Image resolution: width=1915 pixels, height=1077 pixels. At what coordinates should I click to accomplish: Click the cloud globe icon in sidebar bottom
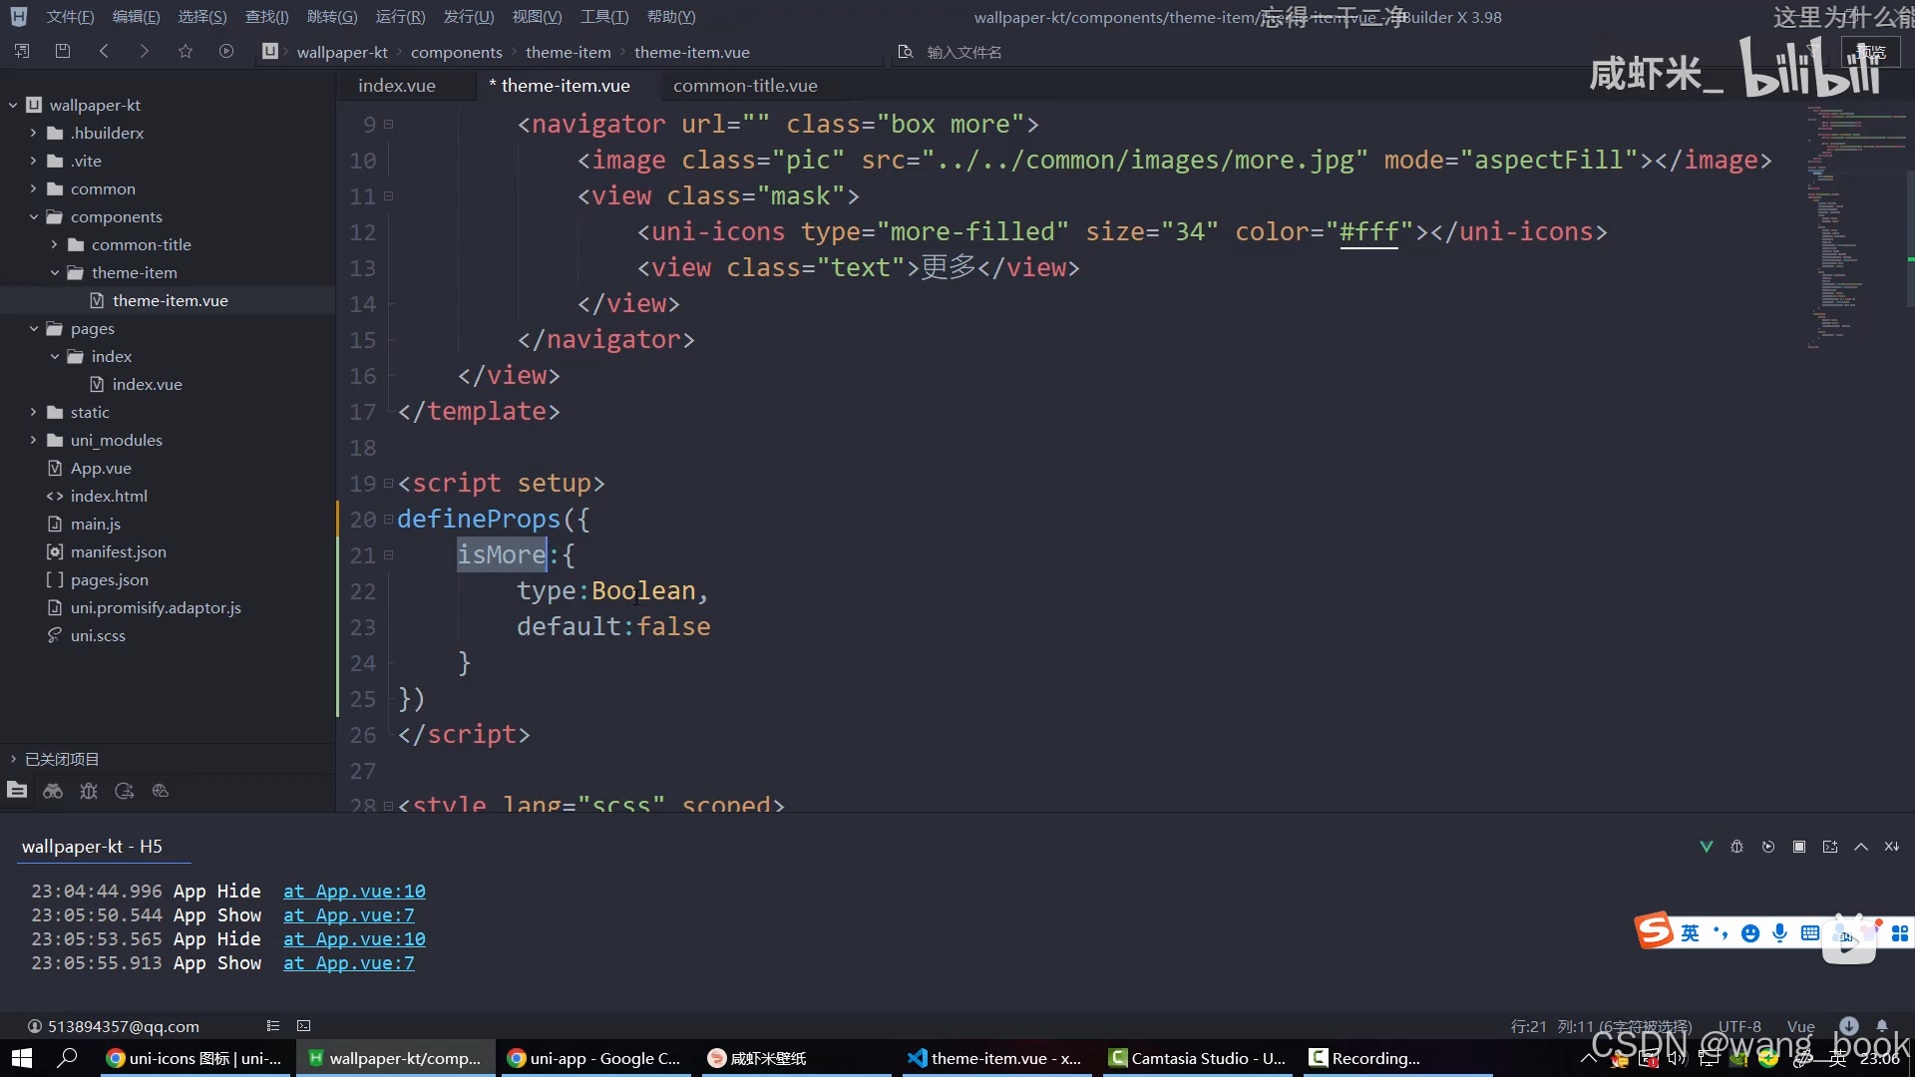point(161,791)
